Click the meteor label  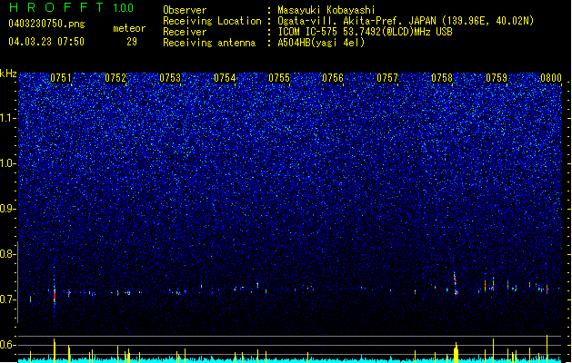(129, 28)
